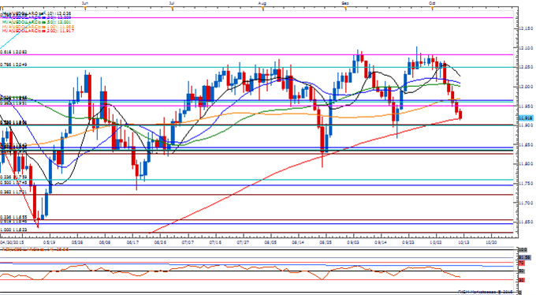Click the 12.000 price axis value
The image size is (536, 295).
pyautogui.click(x=527, y=87)
